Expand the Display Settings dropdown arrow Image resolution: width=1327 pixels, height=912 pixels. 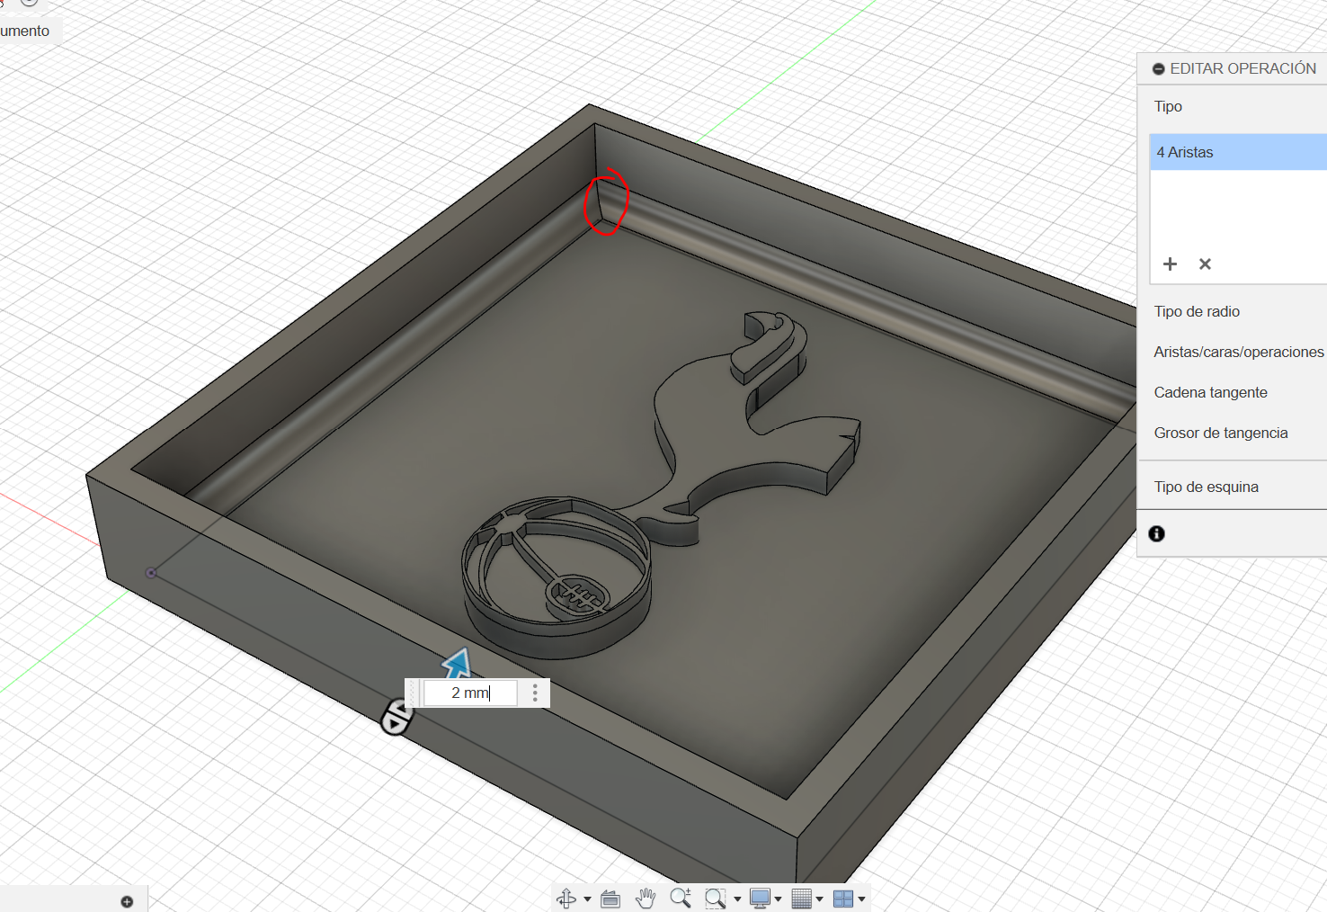[x=779, y=899]
